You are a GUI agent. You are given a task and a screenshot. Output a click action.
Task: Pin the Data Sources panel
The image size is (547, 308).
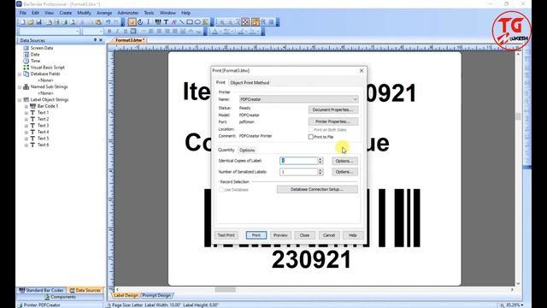click(95, 40)
